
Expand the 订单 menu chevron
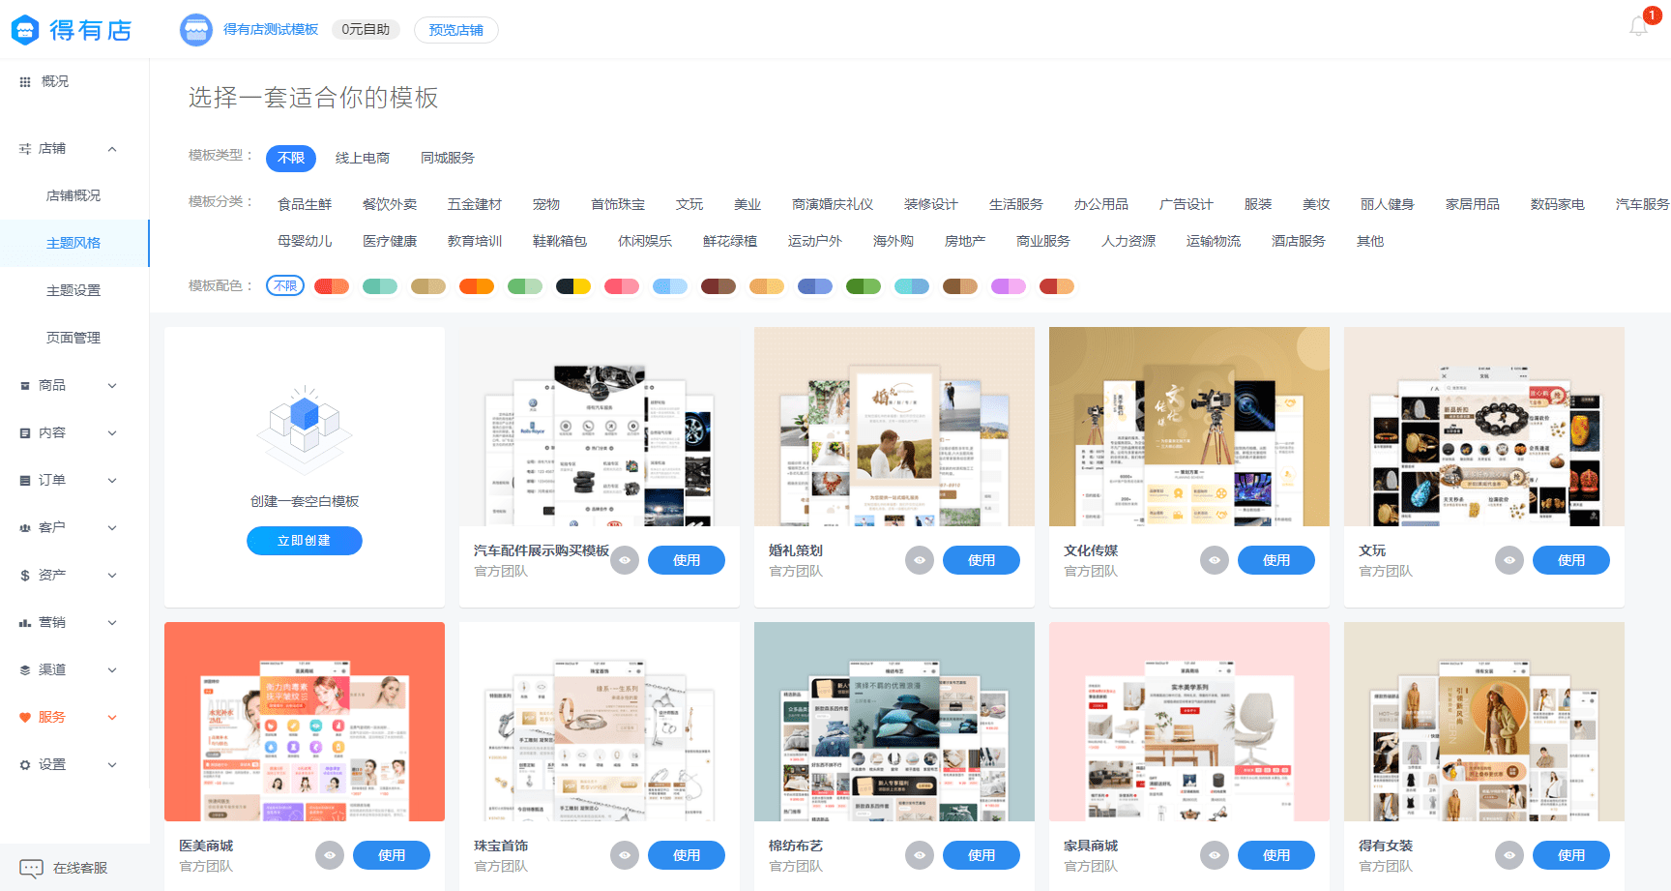112,481
